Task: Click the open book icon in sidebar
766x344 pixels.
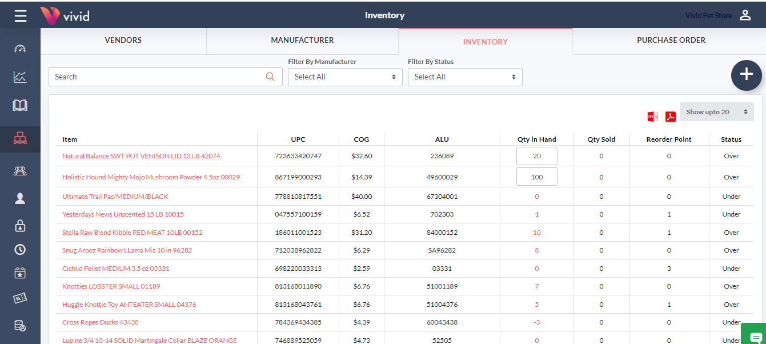Action: pos(20,105)
